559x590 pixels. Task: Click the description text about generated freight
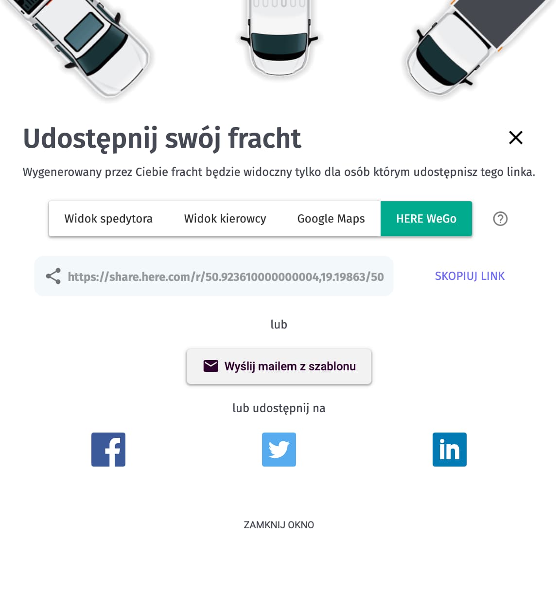click(279, 172)
